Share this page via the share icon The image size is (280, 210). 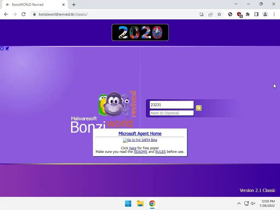coord(211,14)
